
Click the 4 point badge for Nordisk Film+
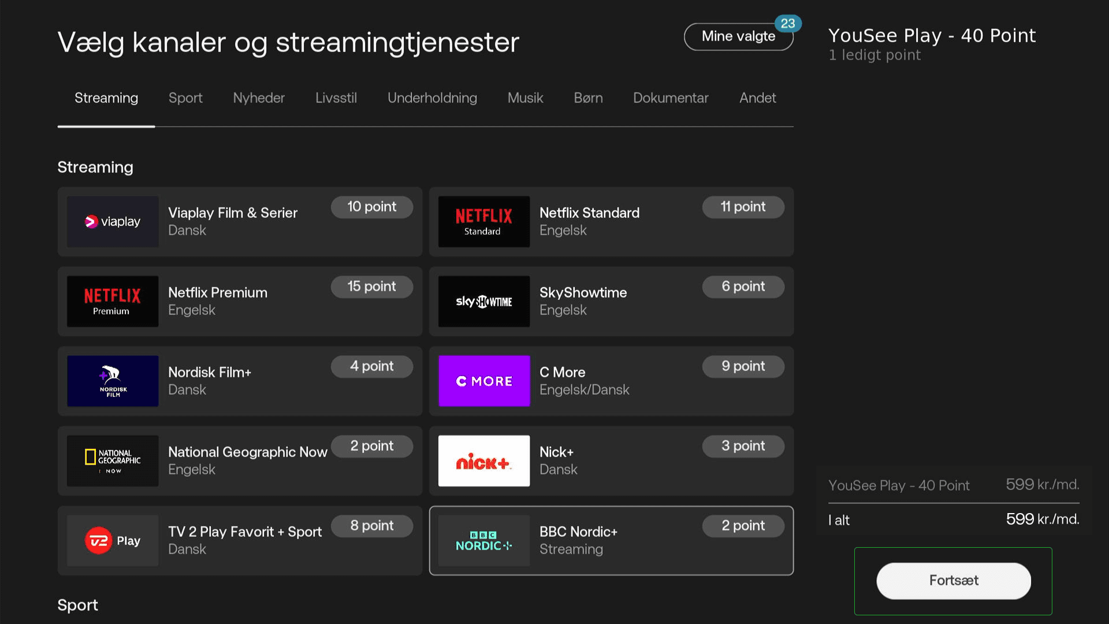pyautogui.click(x=372, y=366)
